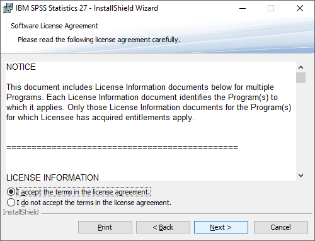Click the SPSS installer icon in title bar

coord(8,8)
